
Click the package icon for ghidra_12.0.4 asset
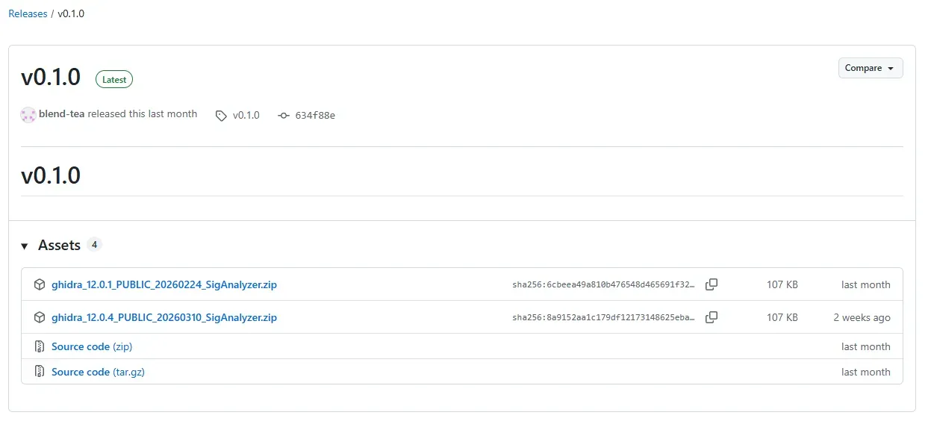coord(40,317)
